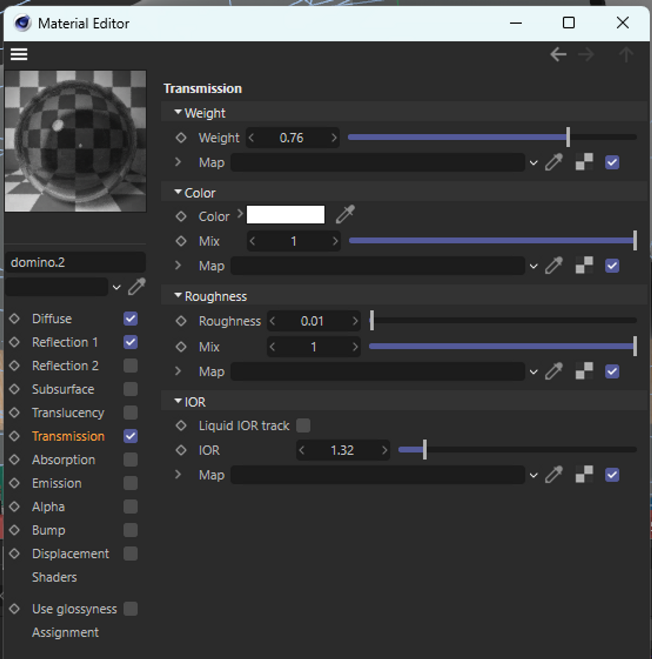
Task: Open the hamburger menu in Material Editor
Action: (x=19, y=55)
